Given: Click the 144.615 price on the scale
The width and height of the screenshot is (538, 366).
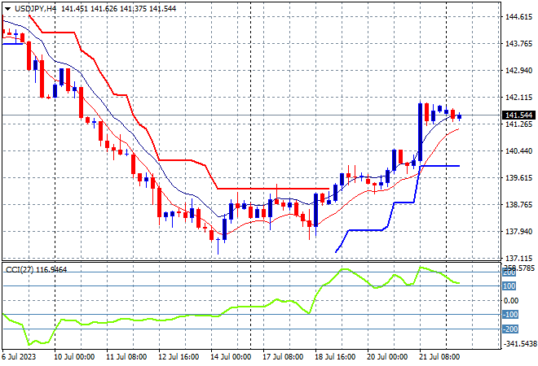Looking at the screenshot, I should [518, 17].
